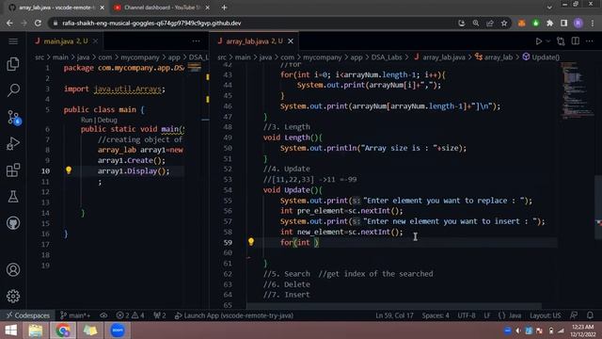Click the lightbulb on line 59
The image size is (602, 339).
[251, 242]
